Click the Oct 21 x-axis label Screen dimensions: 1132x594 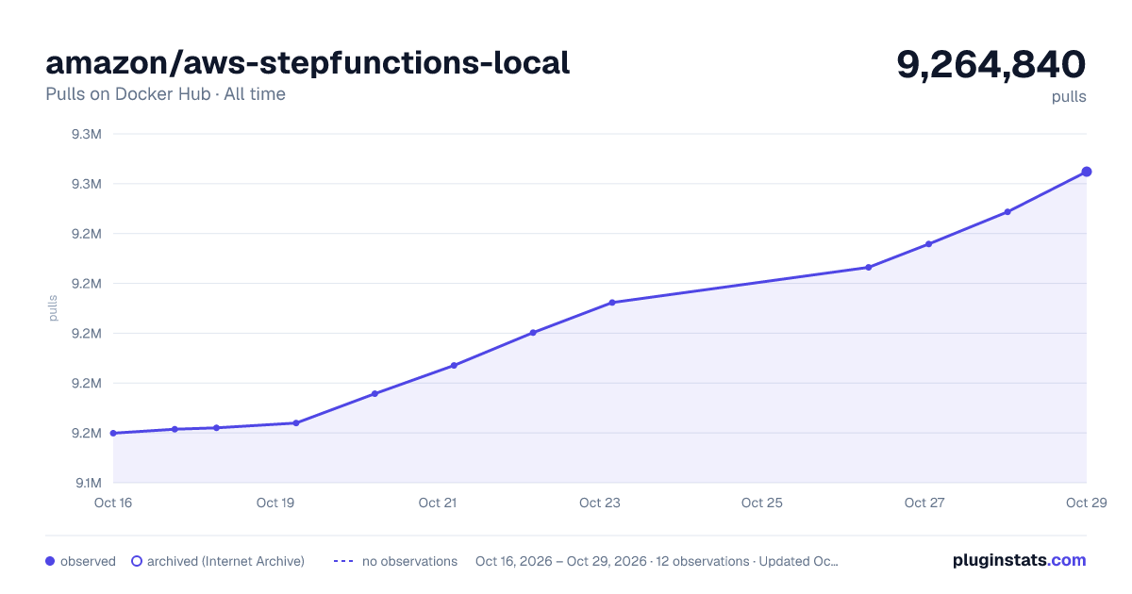tap(438, 503)
